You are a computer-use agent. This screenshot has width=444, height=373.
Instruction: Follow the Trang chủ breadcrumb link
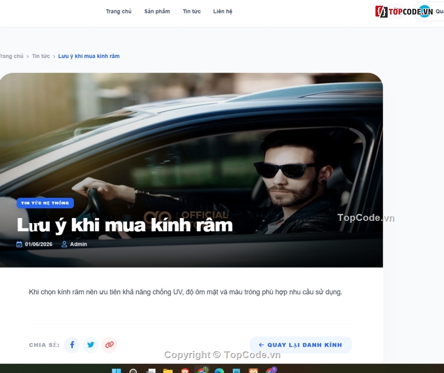pos(12,56)
